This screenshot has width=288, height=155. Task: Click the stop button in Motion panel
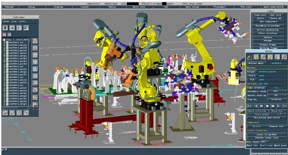pyautogui.click(x=262, y=106)
